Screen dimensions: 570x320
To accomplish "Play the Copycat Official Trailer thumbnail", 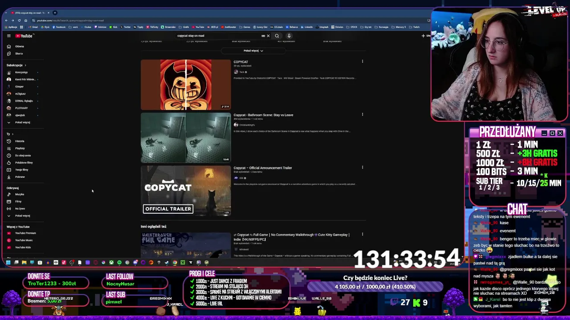I will 186,191.
